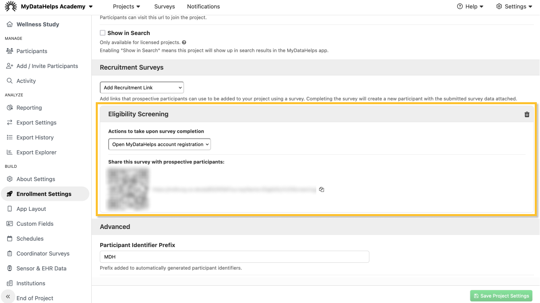Open the Notifications page
The height and width of the screenshot is (303, 540).
click(203, 6)
